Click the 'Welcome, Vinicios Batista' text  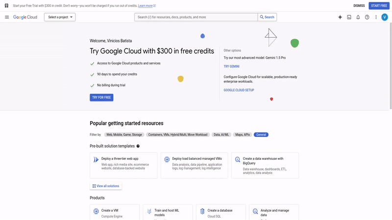coord(111,41)
